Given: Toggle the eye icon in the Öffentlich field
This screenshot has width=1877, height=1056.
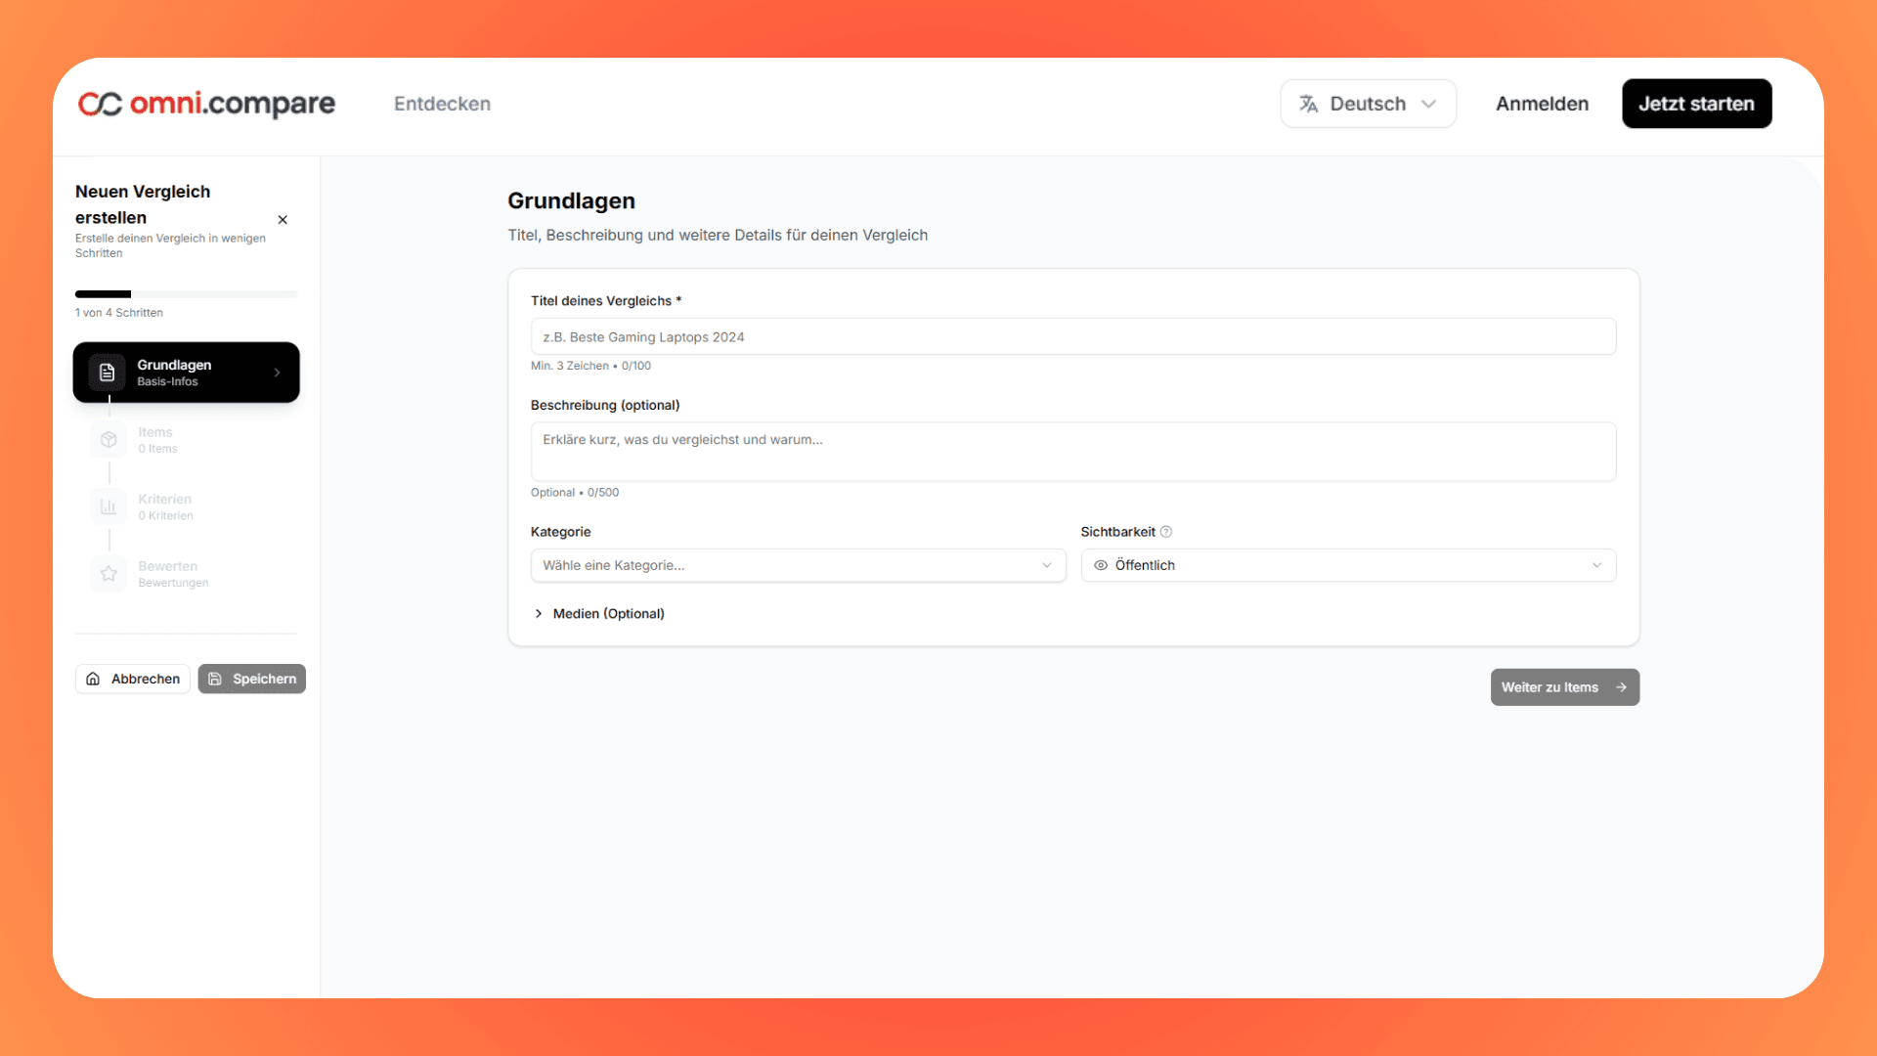Looking at the screenshot, I should 1101,565.
